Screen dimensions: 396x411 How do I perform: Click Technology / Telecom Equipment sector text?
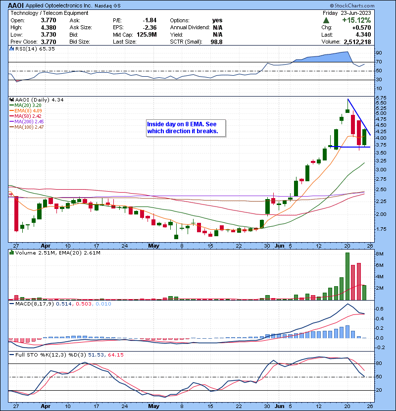[x=49, y=13]
